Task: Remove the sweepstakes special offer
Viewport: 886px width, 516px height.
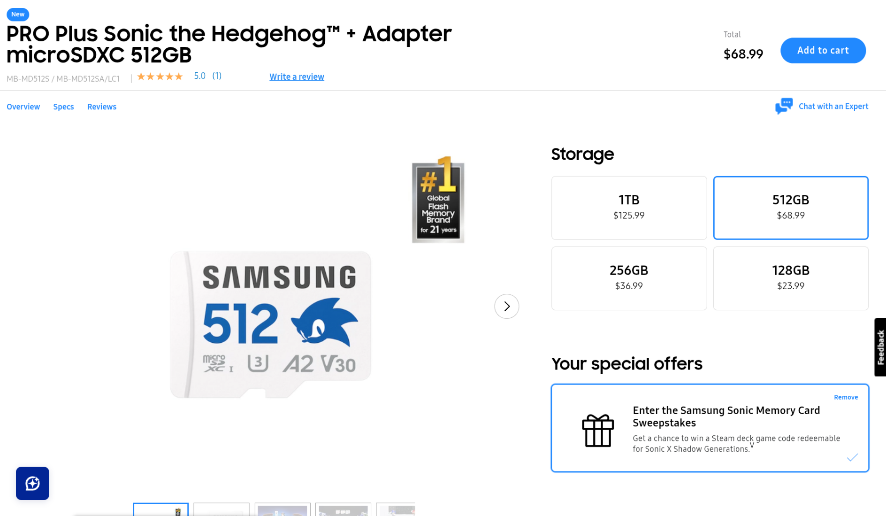Action: click(x=846, y=397)
